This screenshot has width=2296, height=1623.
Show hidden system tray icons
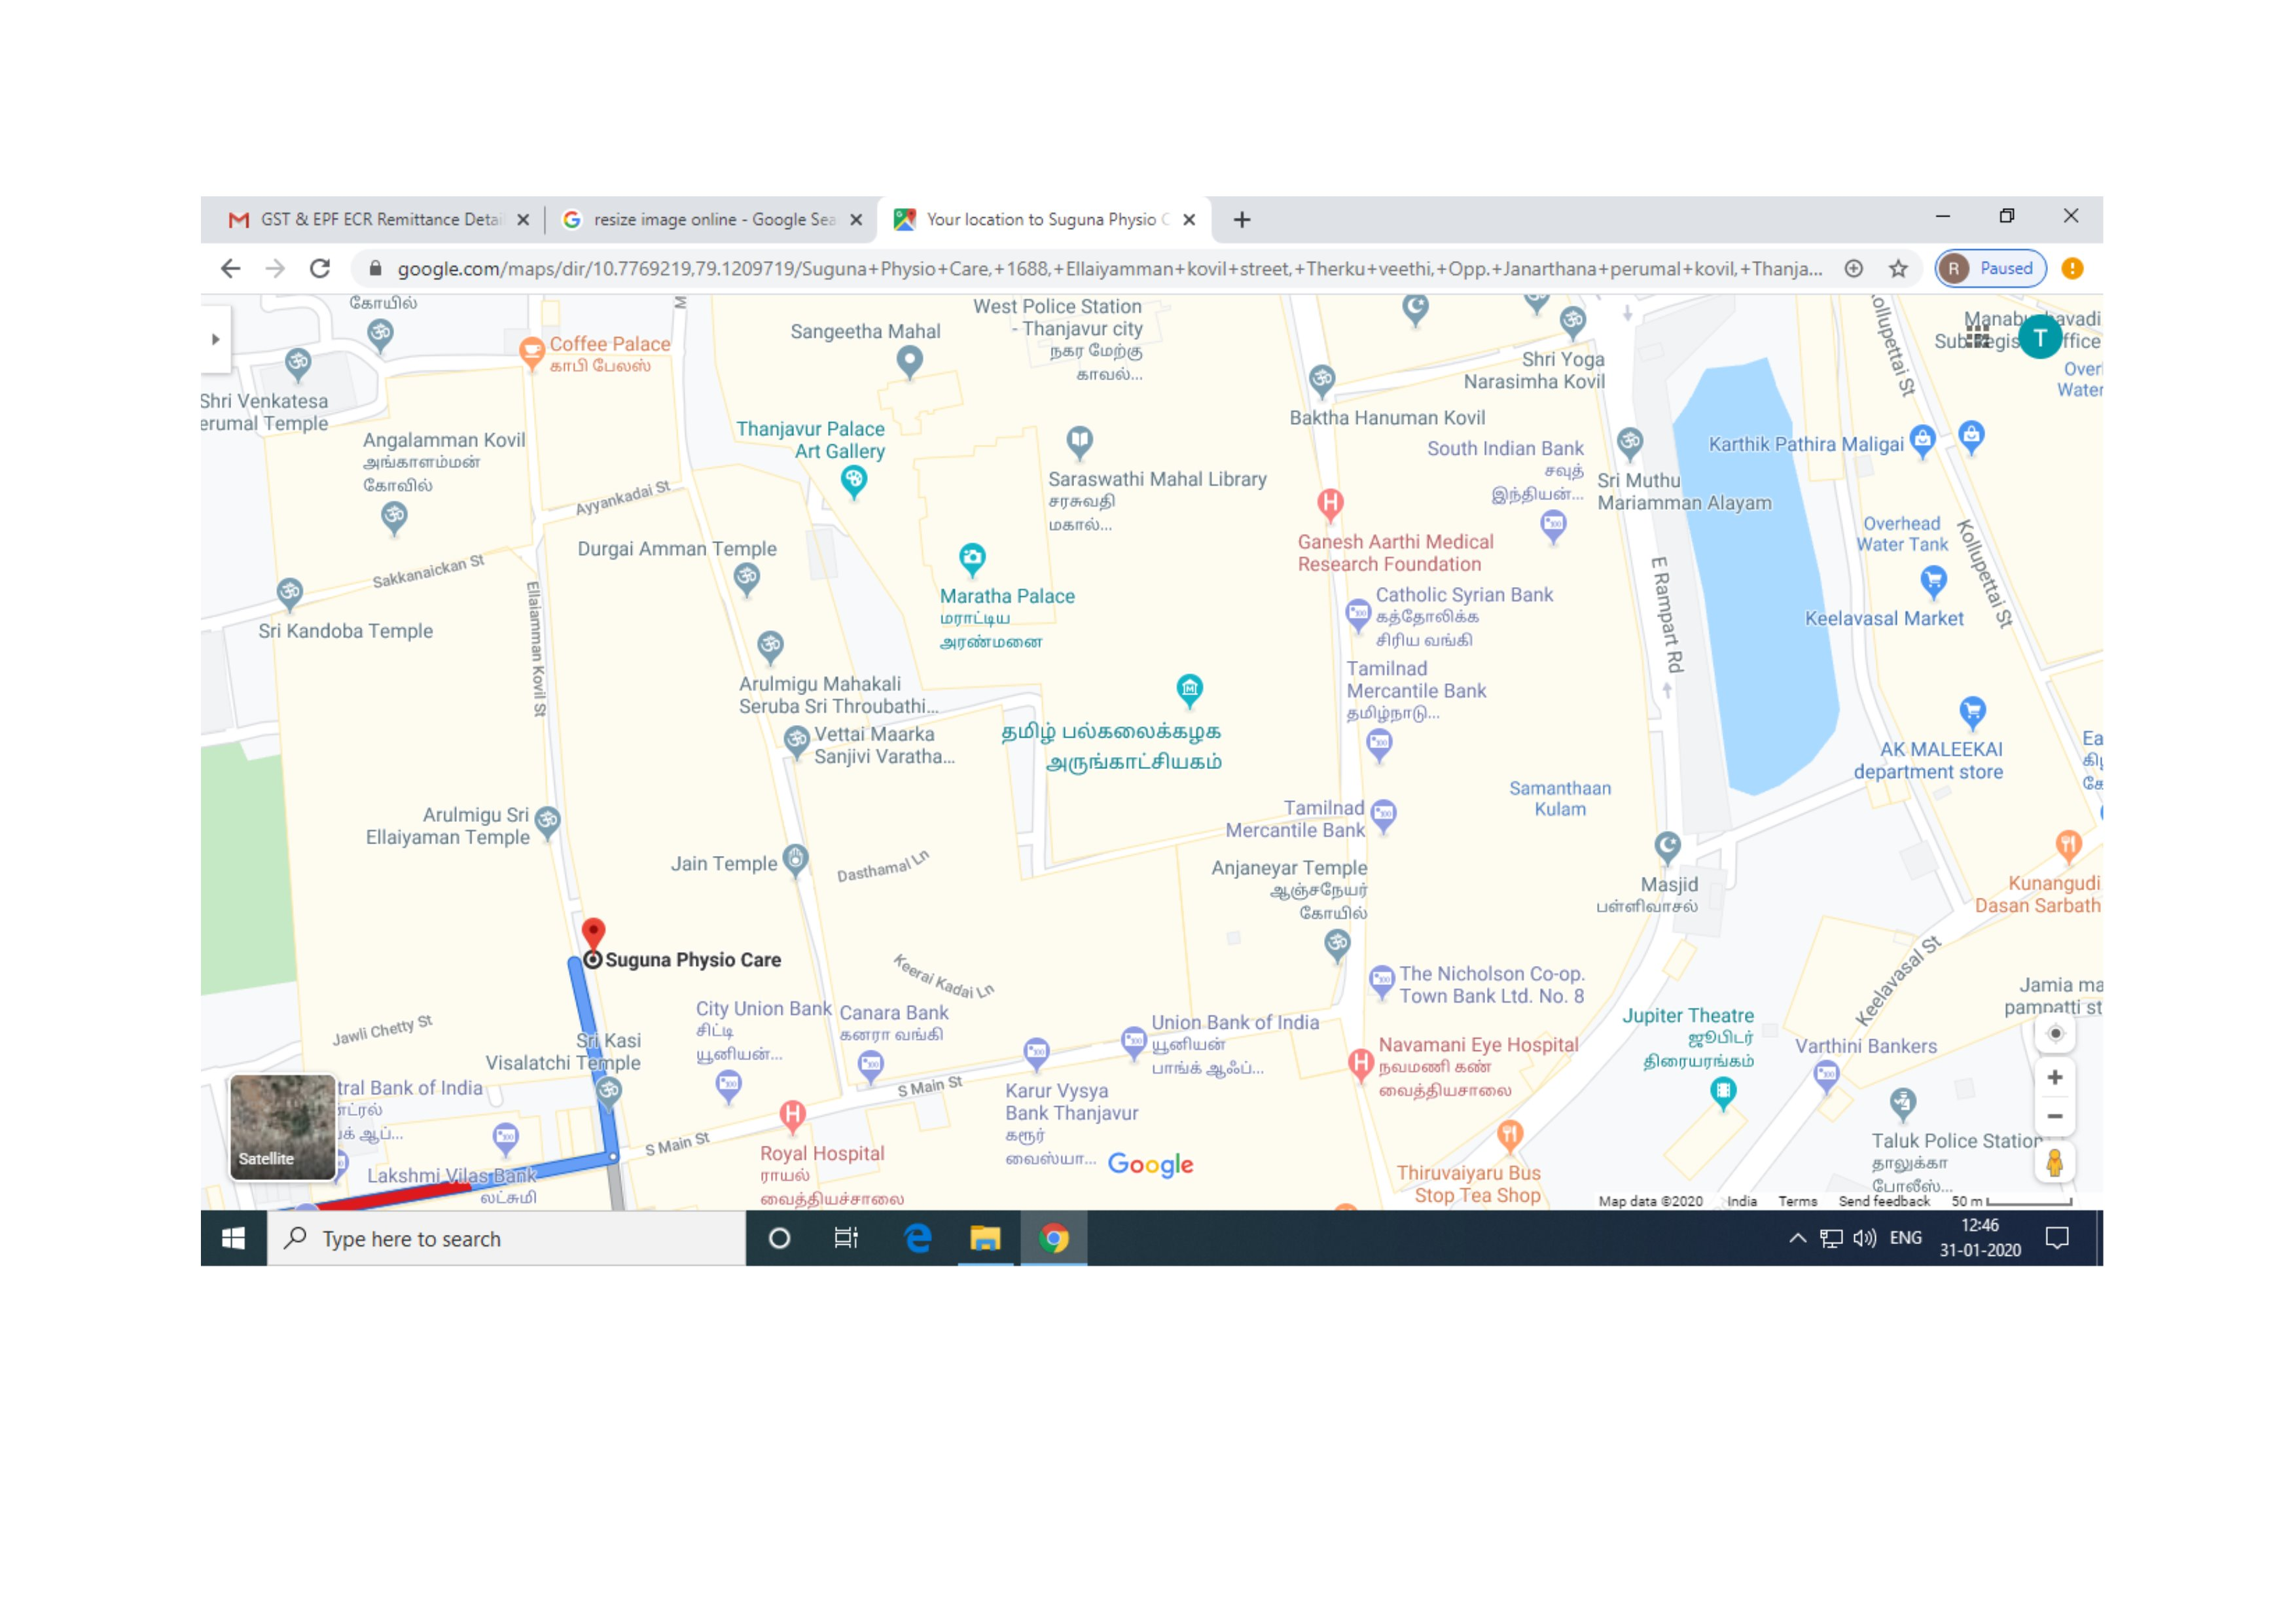1797,1238
